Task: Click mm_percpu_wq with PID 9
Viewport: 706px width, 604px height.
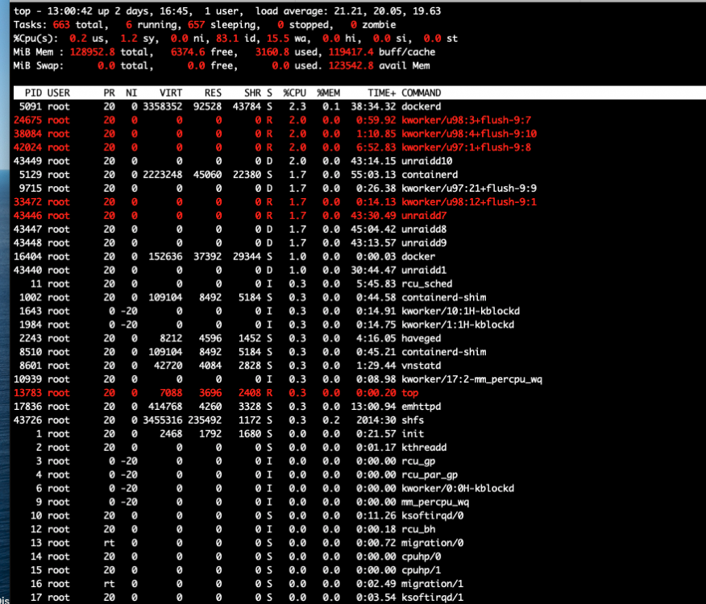Action: [435, 503]
